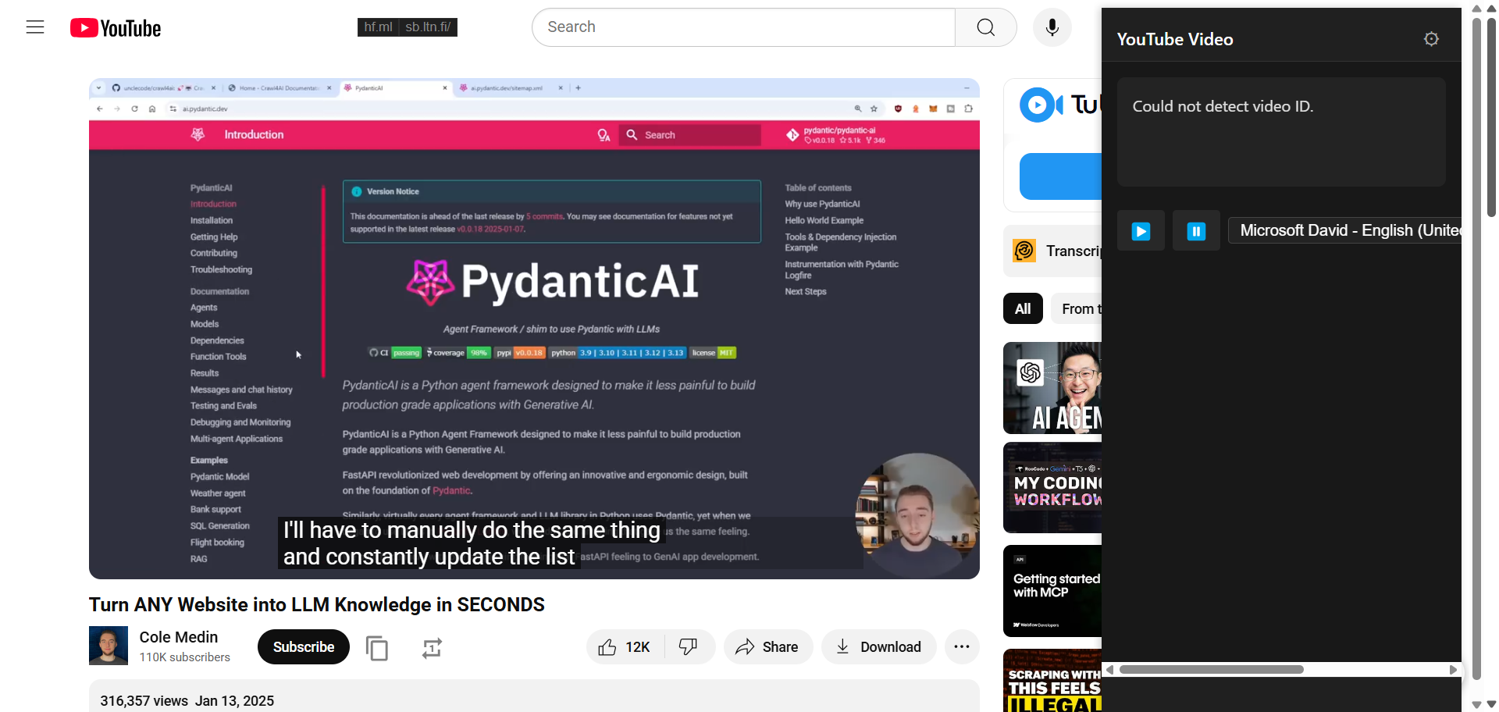Like the video with thumbs-up
This screenshot has height=712, width=1499.
coord(625,647)
